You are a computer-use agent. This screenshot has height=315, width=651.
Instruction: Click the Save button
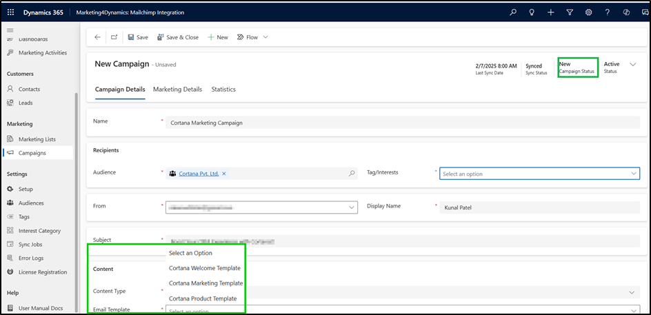138,37
